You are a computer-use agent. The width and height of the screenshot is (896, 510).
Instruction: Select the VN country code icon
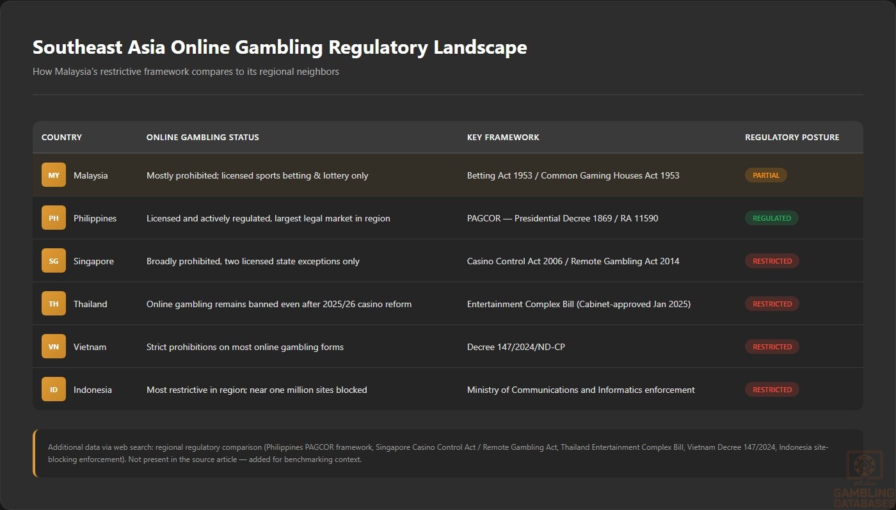(54, 347)
